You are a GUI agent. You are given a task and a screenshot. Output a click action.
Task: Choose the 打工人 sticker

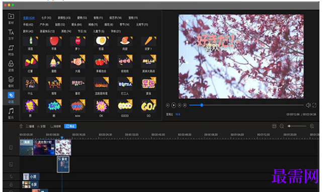[125, 84]
